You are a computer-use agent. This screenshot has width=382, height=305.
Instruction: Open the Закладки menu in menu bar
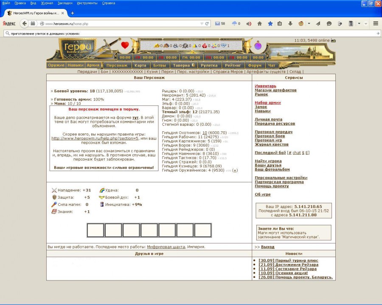pyautogui.click(x=65, y=3)
